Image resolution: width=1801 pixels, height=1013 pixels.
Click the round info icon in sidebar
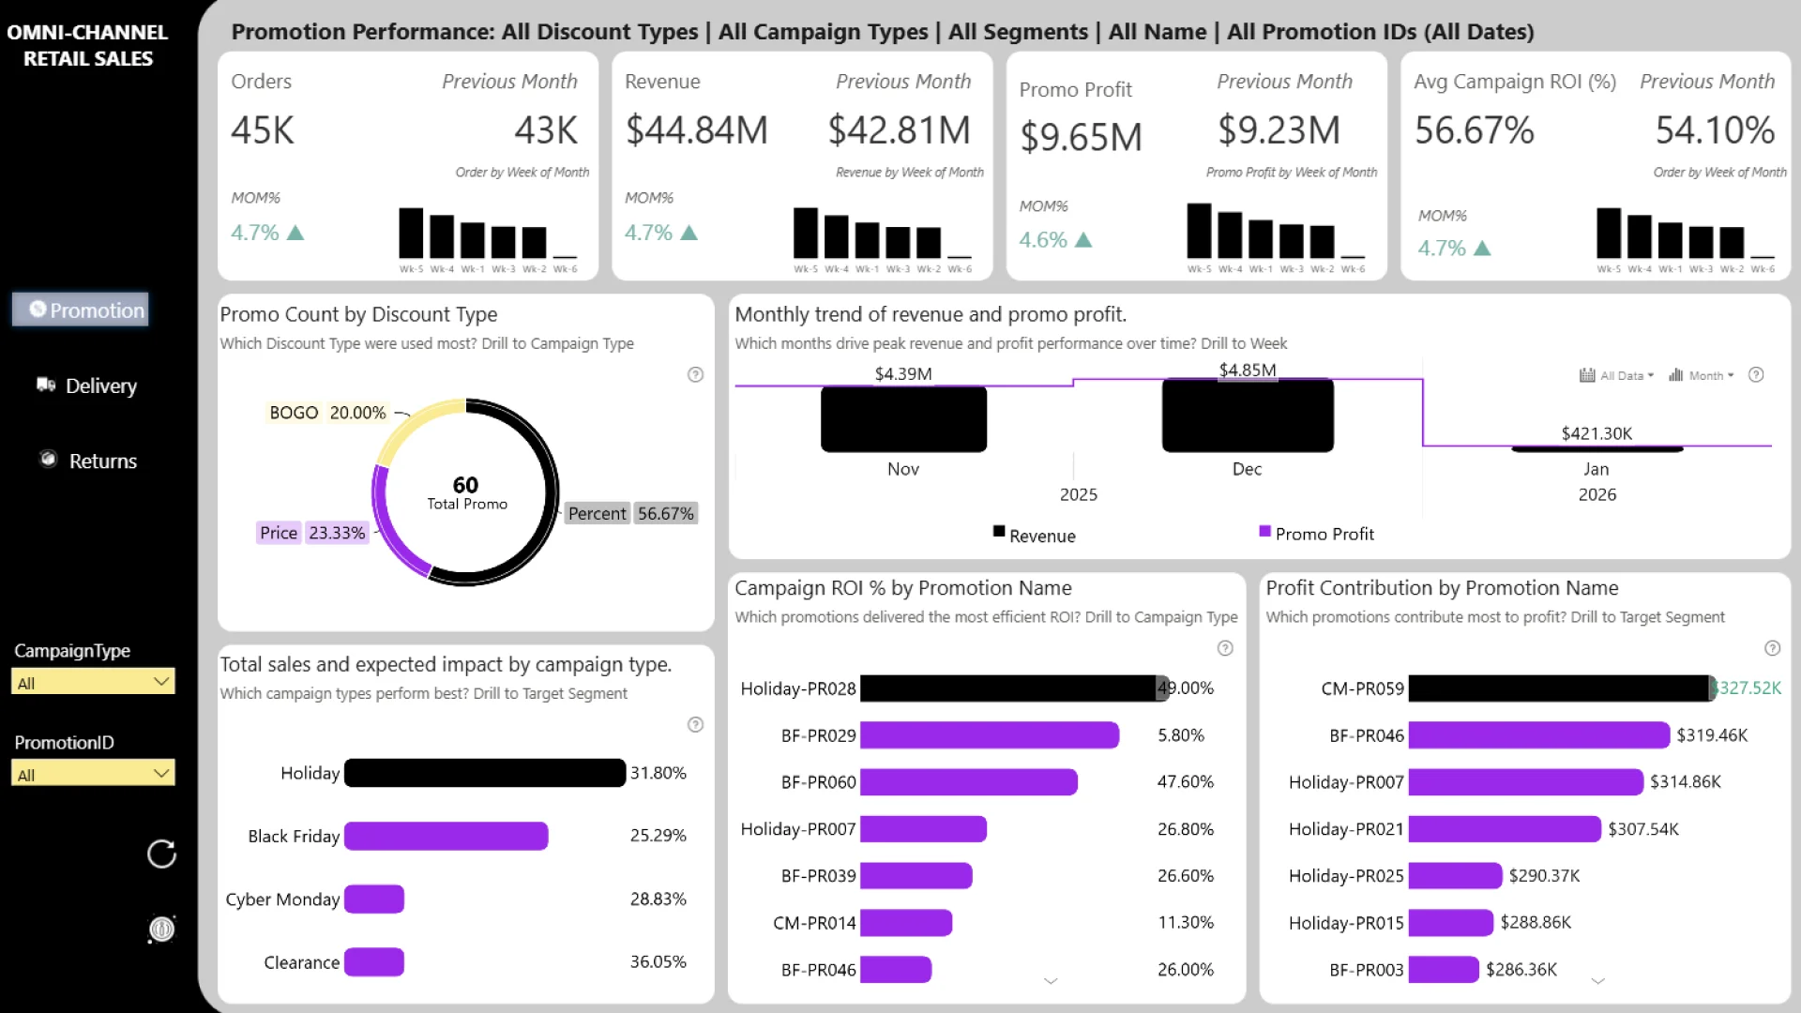click(x=161, y=929)
